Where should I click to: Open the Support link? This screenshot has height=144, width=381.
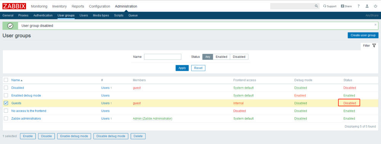point(330,6)
